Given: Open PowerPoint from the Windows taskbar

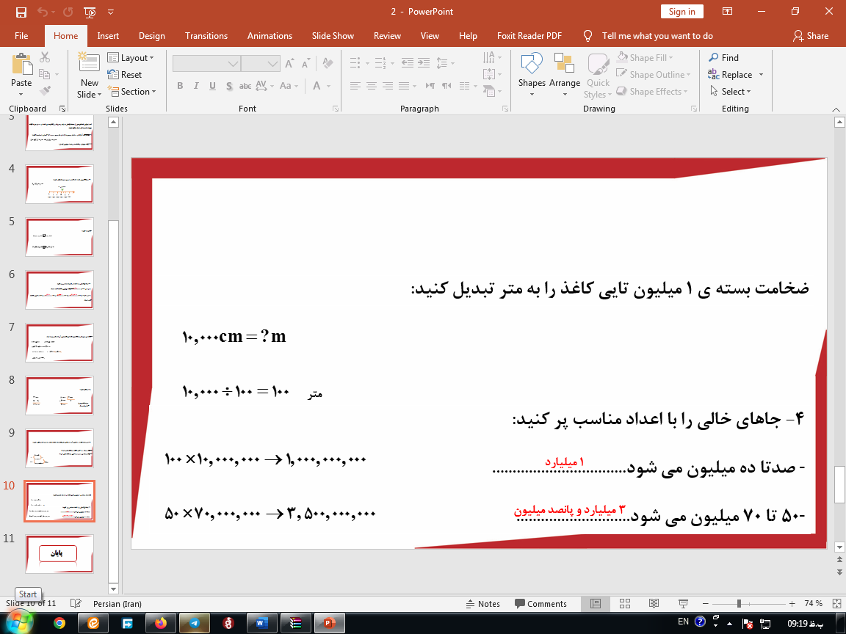Looking at the screenshot, I should 328,623.
